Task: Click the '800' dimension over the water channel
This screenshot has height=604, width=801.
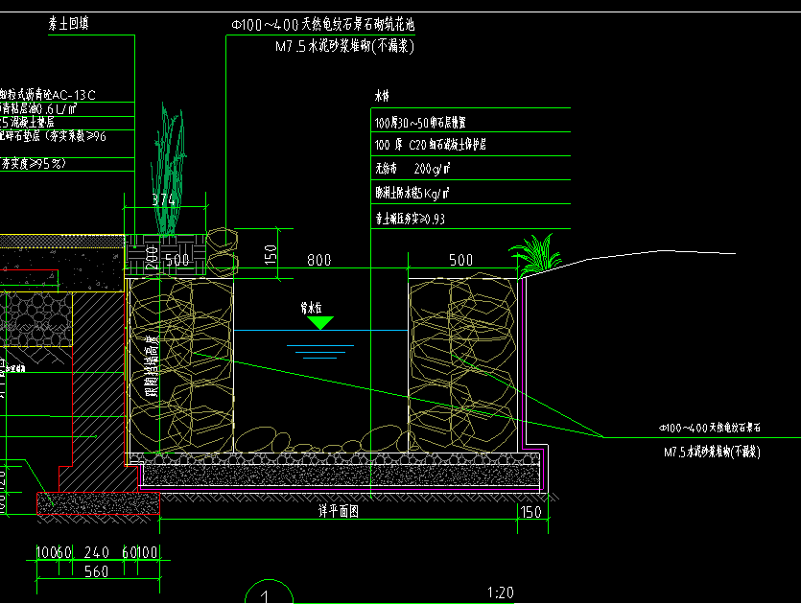Action: [x=319, y=261]
